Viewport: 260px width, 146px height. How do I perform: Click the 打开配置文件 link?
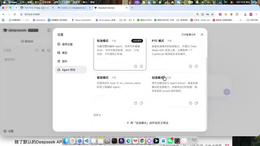click(x=188, y=34)
